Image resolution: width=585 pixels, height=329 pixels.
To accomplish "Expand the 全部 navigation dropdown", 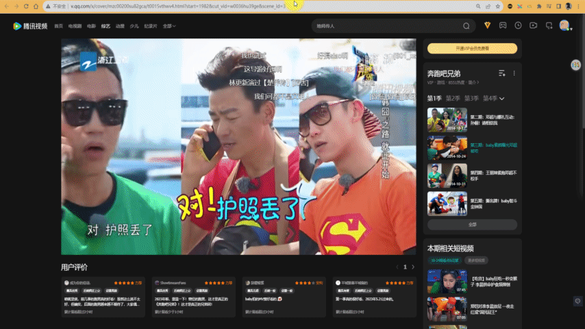I will point(169,26).
